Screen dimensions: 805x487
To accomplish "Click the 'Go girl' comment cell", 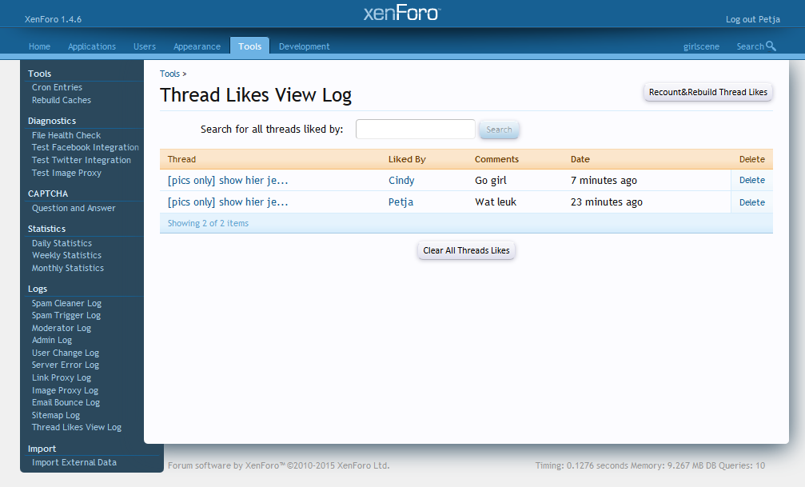I will point(490,180).
